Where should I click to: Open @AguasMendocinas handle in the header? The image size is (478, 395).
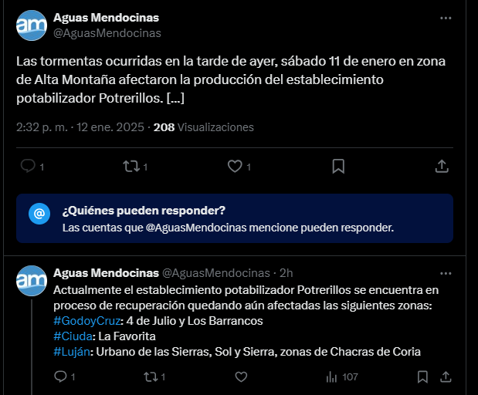click(107, 33)
